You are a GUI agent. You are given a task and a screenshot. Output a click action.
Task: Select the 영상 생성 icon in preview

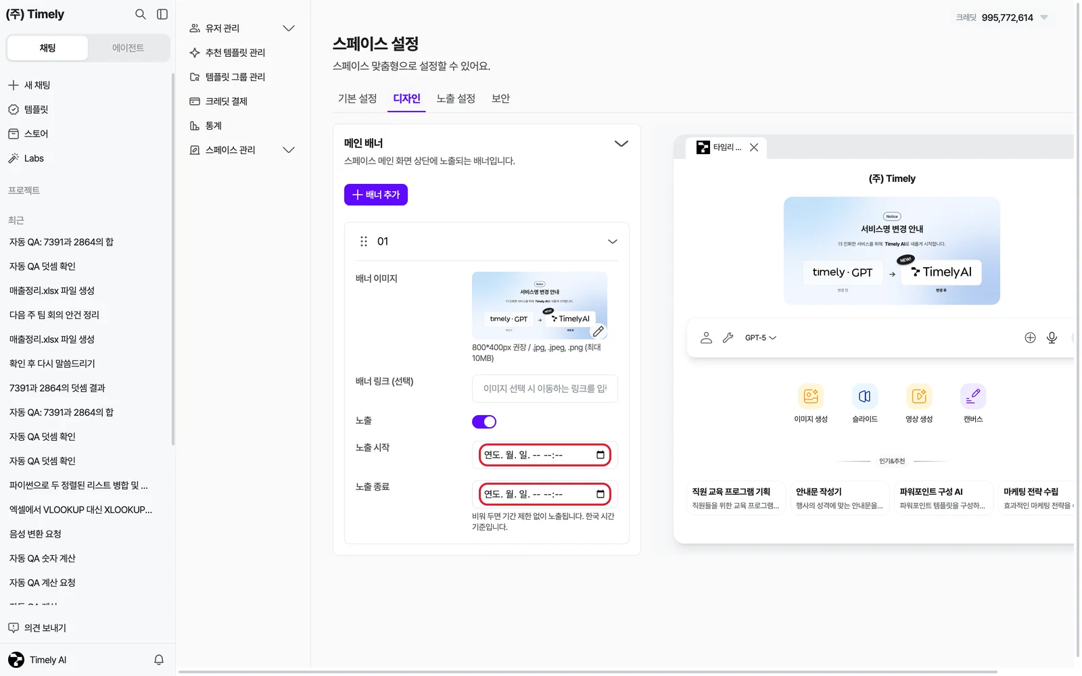pos(919,396)
